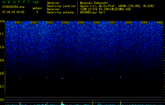Click the date stamp 07.06.03 03:50
This screenshot has height=105, width=165.
(x=13, y=12)
